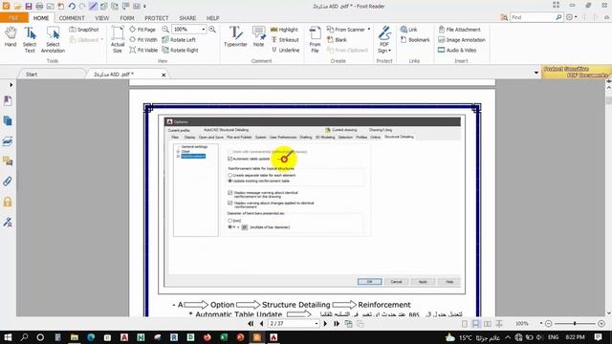Open the FILE menu

pos(13,18)
